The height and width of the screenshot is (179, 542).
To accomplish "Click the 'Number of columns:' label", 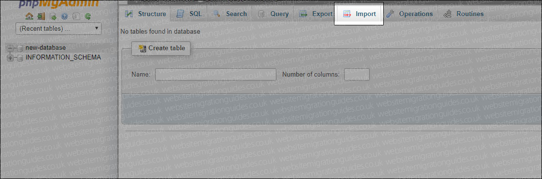I will tap(311, 74).
